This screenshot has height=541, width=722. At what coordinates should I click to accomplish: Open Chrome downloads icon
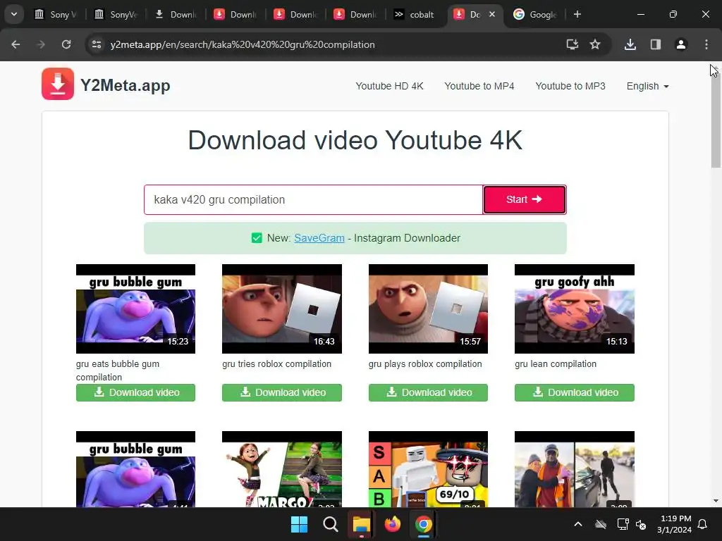(630, 44)
